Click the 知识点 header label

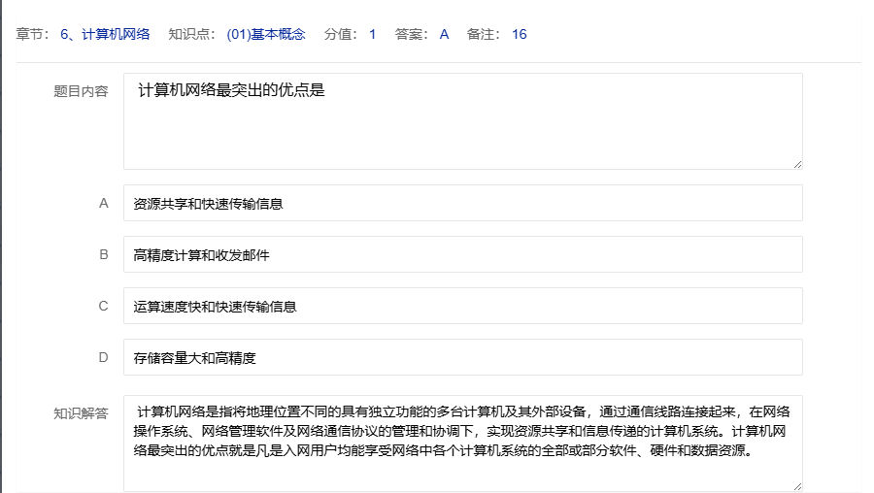point(190,35)
